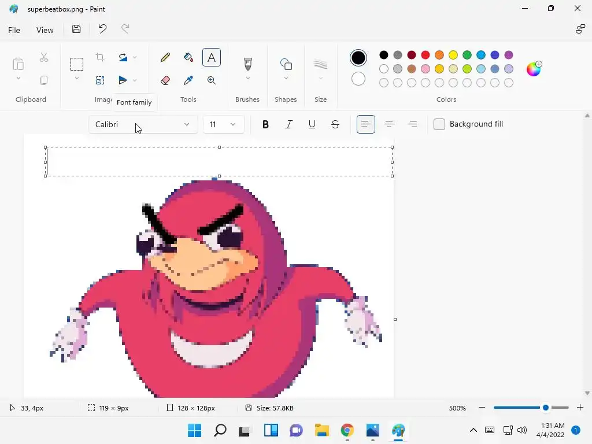592x444 pixels.
Task: Open the font size 11 dropdown
Action: [x=224, y=124]
